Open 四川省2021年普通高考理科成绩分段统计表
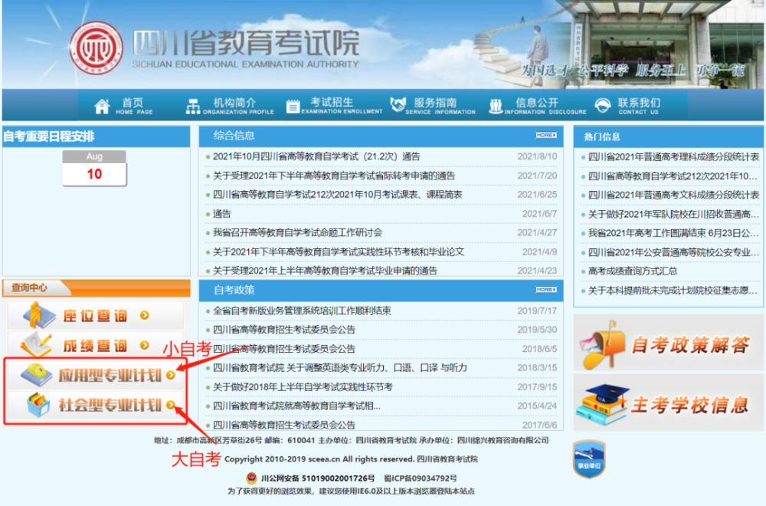 pyautogui.click(x=673, y=157)
